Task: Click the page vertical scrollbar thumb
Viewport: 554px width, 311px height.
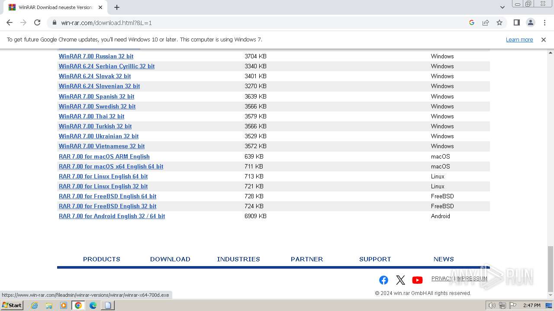Action: coord(550,269)
